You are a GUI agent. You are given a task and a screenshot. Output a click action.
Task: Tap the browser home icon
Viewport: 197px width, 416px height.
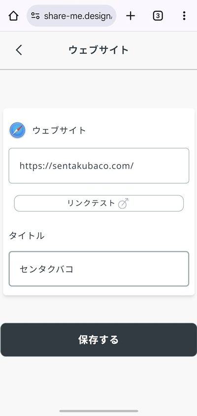(13, 16)
